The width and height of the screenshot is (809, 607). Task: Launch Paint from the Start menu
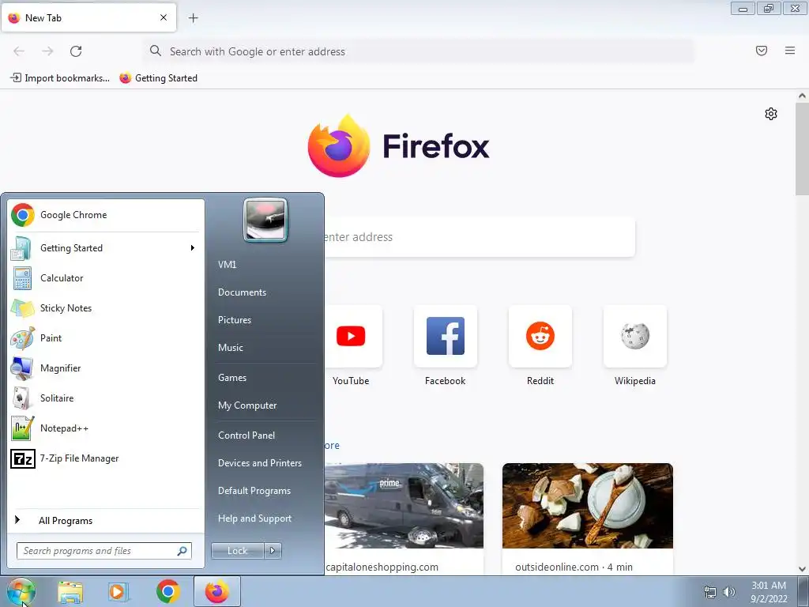(106, 338)
